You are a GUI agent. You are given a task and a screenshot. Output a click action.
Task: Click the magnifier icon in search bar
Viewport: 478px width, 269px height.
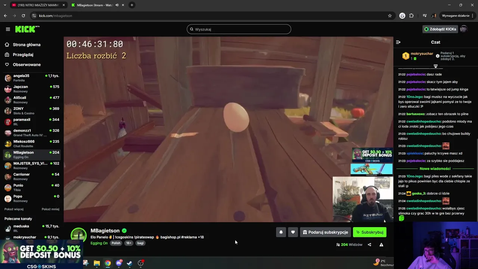pos(192,29)
